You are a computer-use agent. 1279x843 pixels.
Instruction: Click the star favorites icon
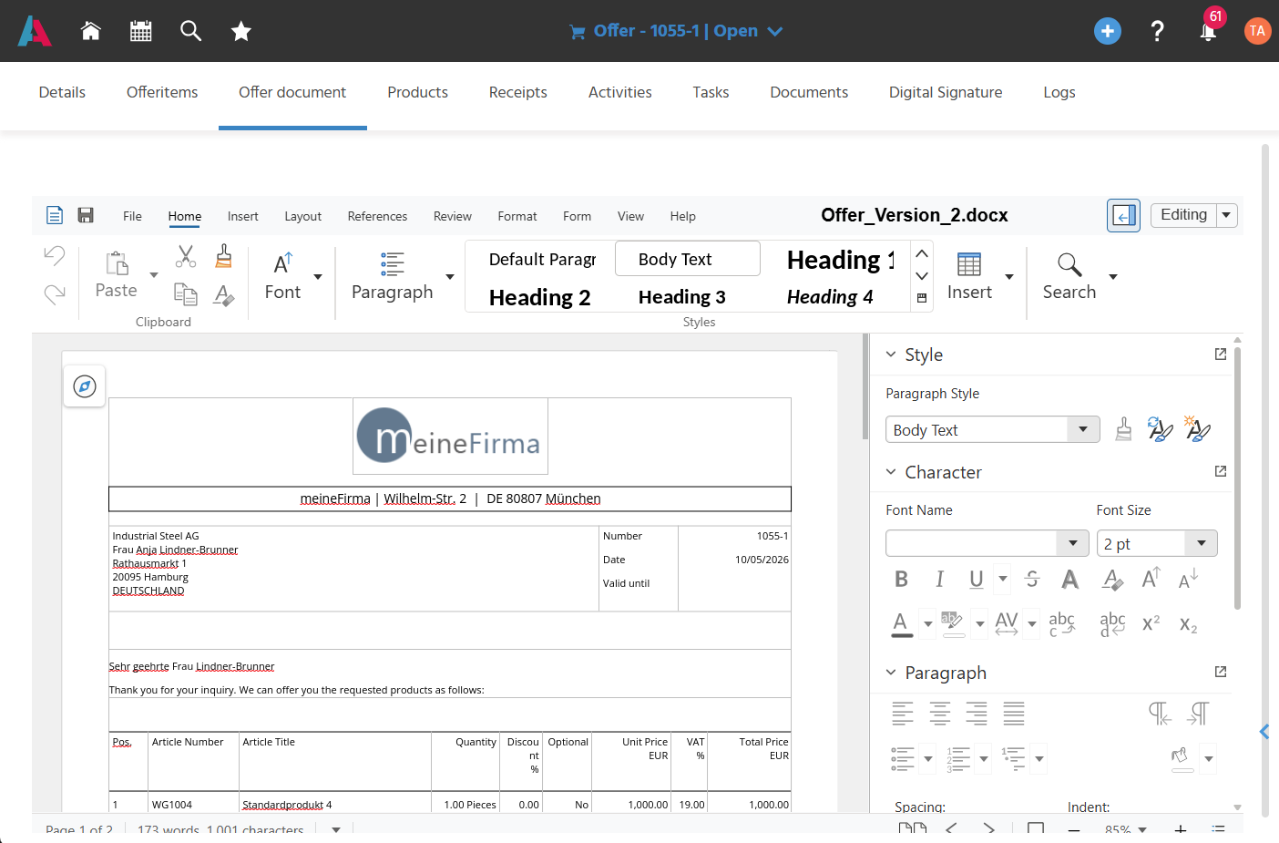point(240,31)
